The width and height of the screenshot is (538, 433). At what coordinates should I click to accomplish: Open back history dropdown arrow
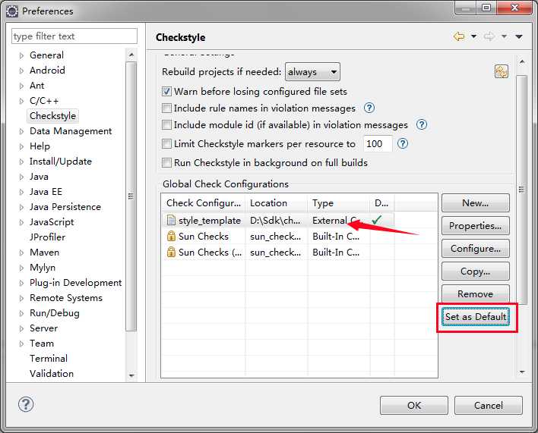tap(473, 36)
